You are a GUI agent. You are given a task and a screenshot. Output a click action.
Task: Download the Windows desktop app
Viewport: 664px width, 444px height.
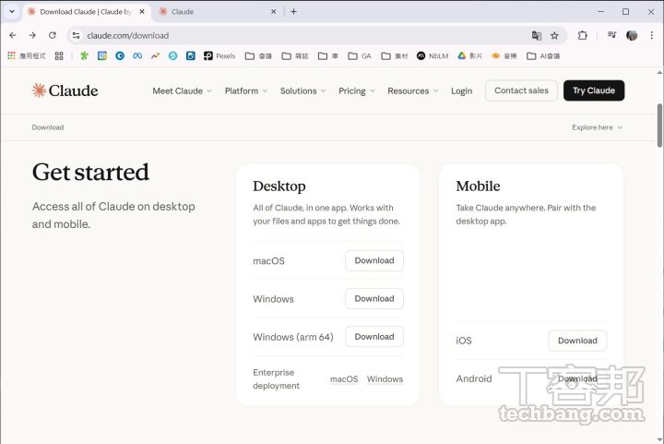pyautogui.click(x=374, y=299)
